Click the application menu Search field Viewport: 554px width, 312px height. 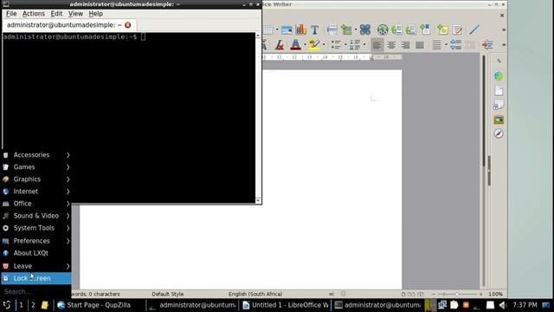point(35,292)
